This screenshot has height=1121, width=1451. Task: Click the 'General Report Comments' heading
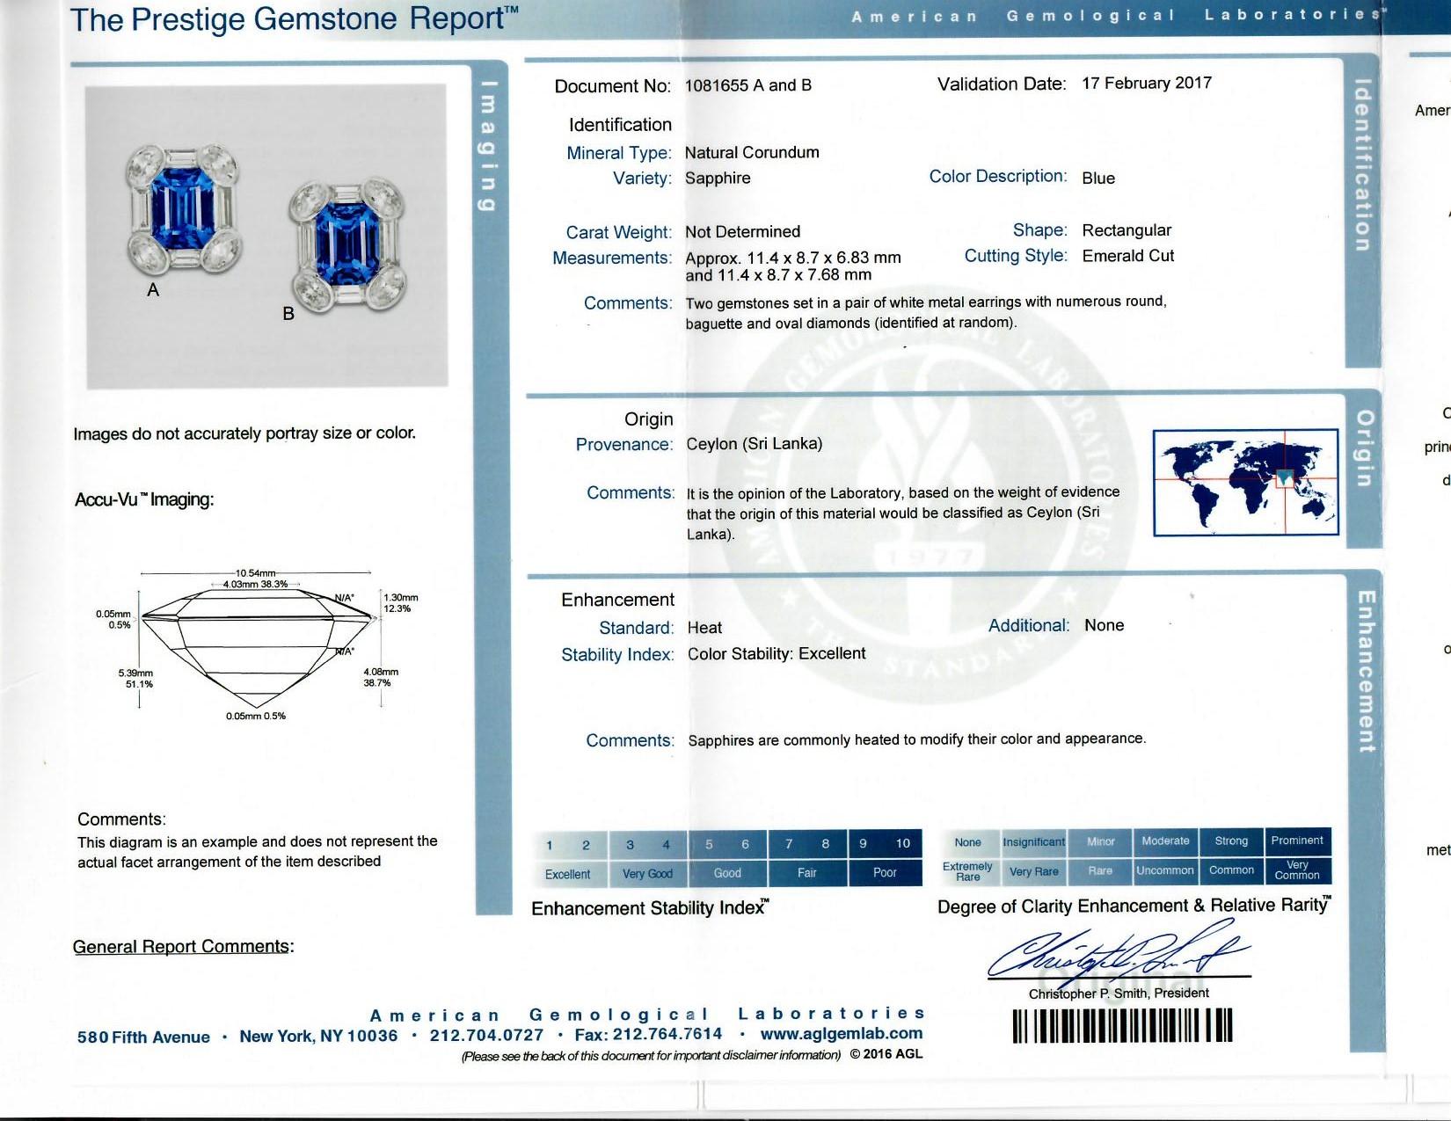[x=183, y=947]
